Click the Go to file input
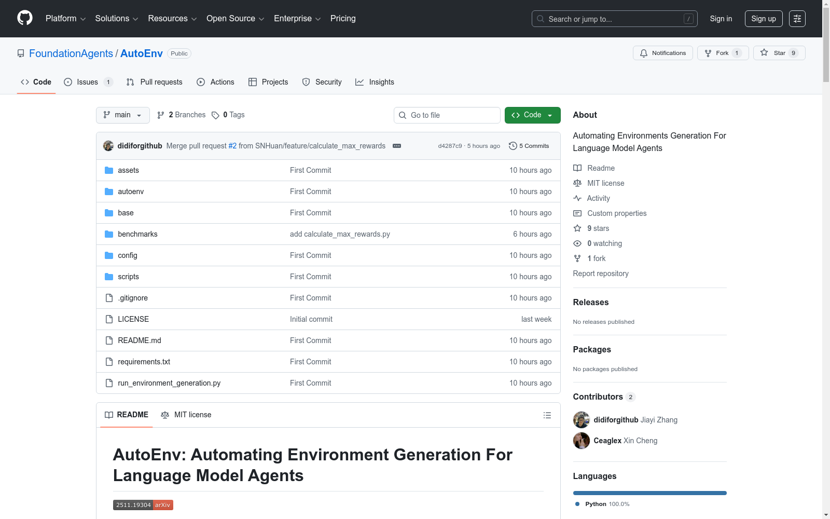This screenshot has width=830, height=519. pos(447,115)
